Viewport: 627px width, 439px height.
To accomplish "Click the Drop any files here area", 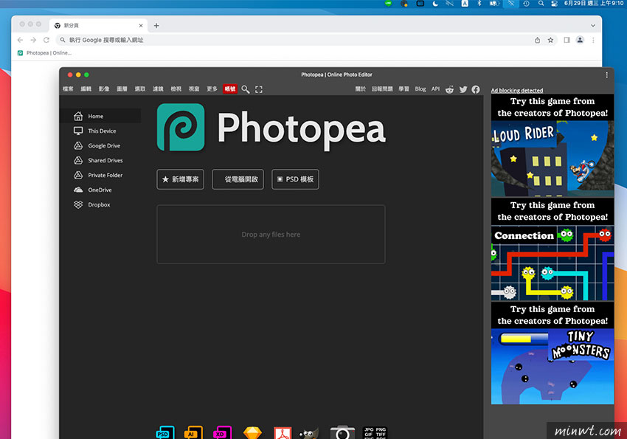I will click(x=271, y=235).
